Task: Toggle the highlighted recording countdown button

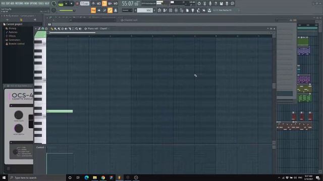Action: [104, 4]
